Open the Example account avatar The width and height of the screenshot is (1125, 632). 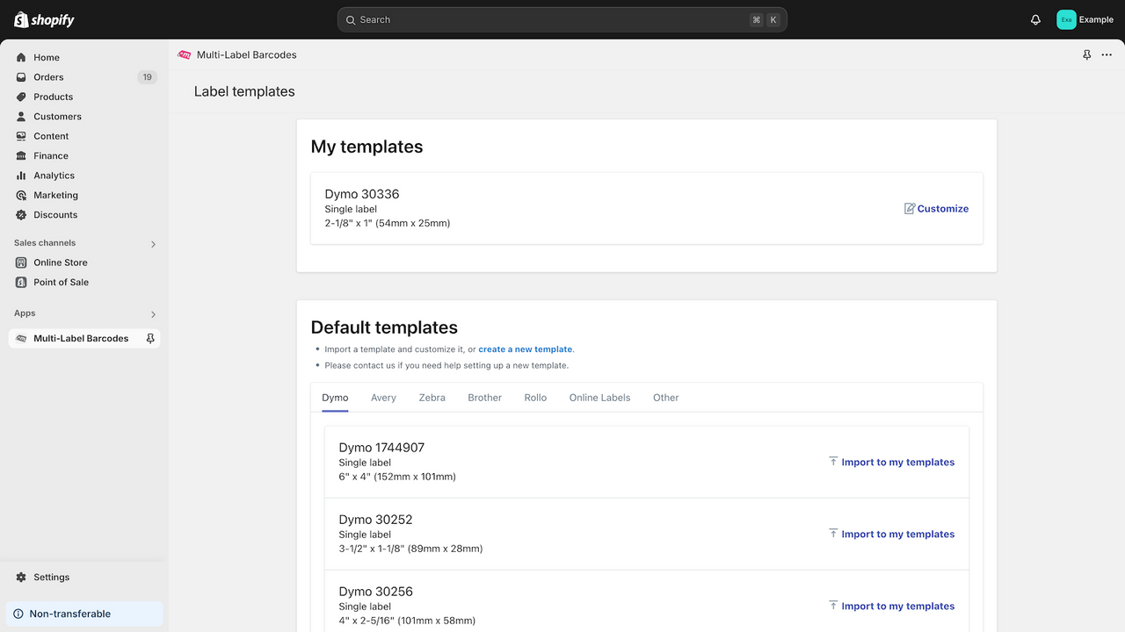[x=1066, y=19]
